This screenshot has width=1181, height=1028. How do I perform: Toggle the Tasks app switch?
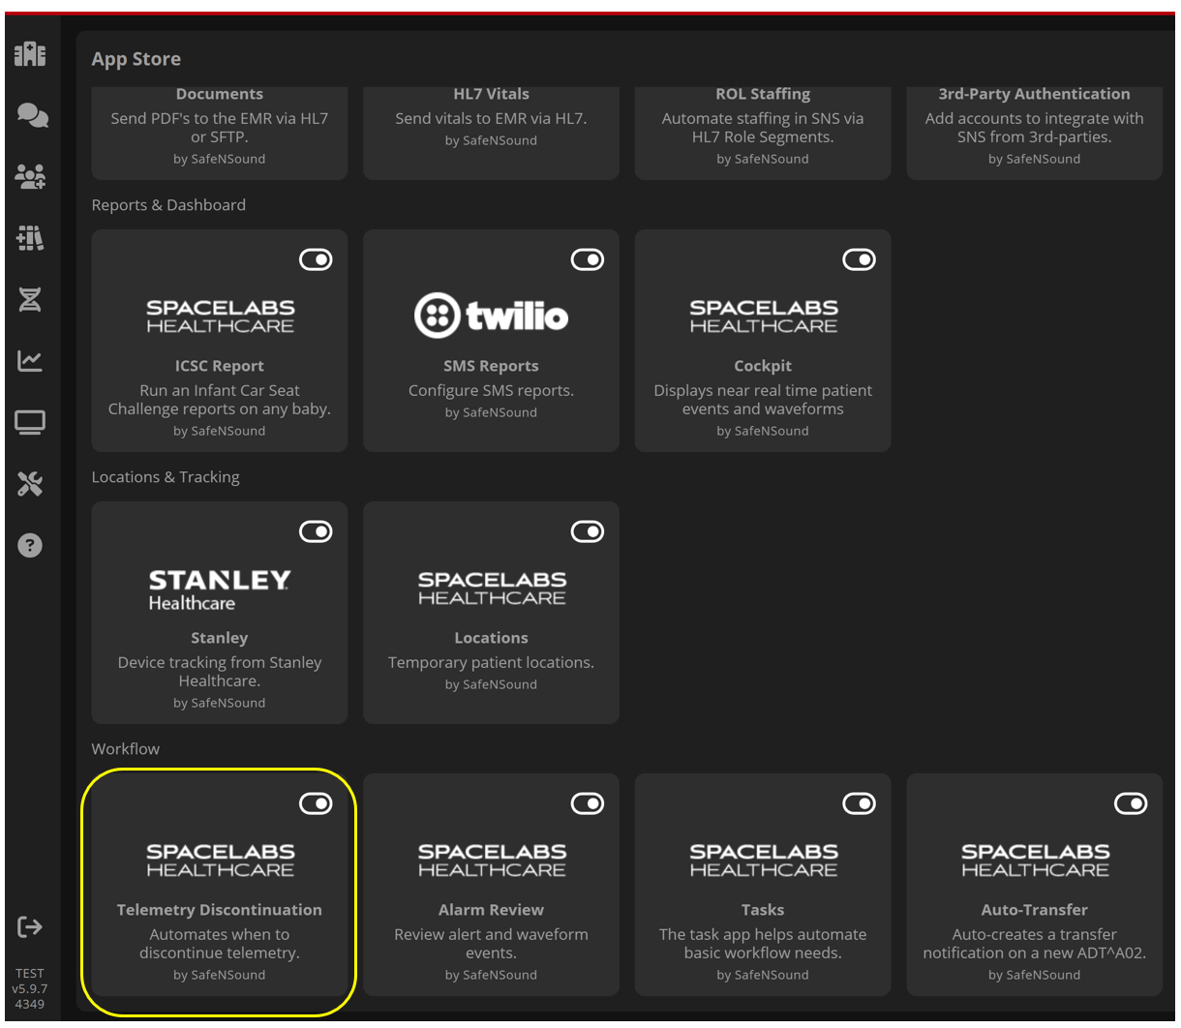tap(860, 803)
